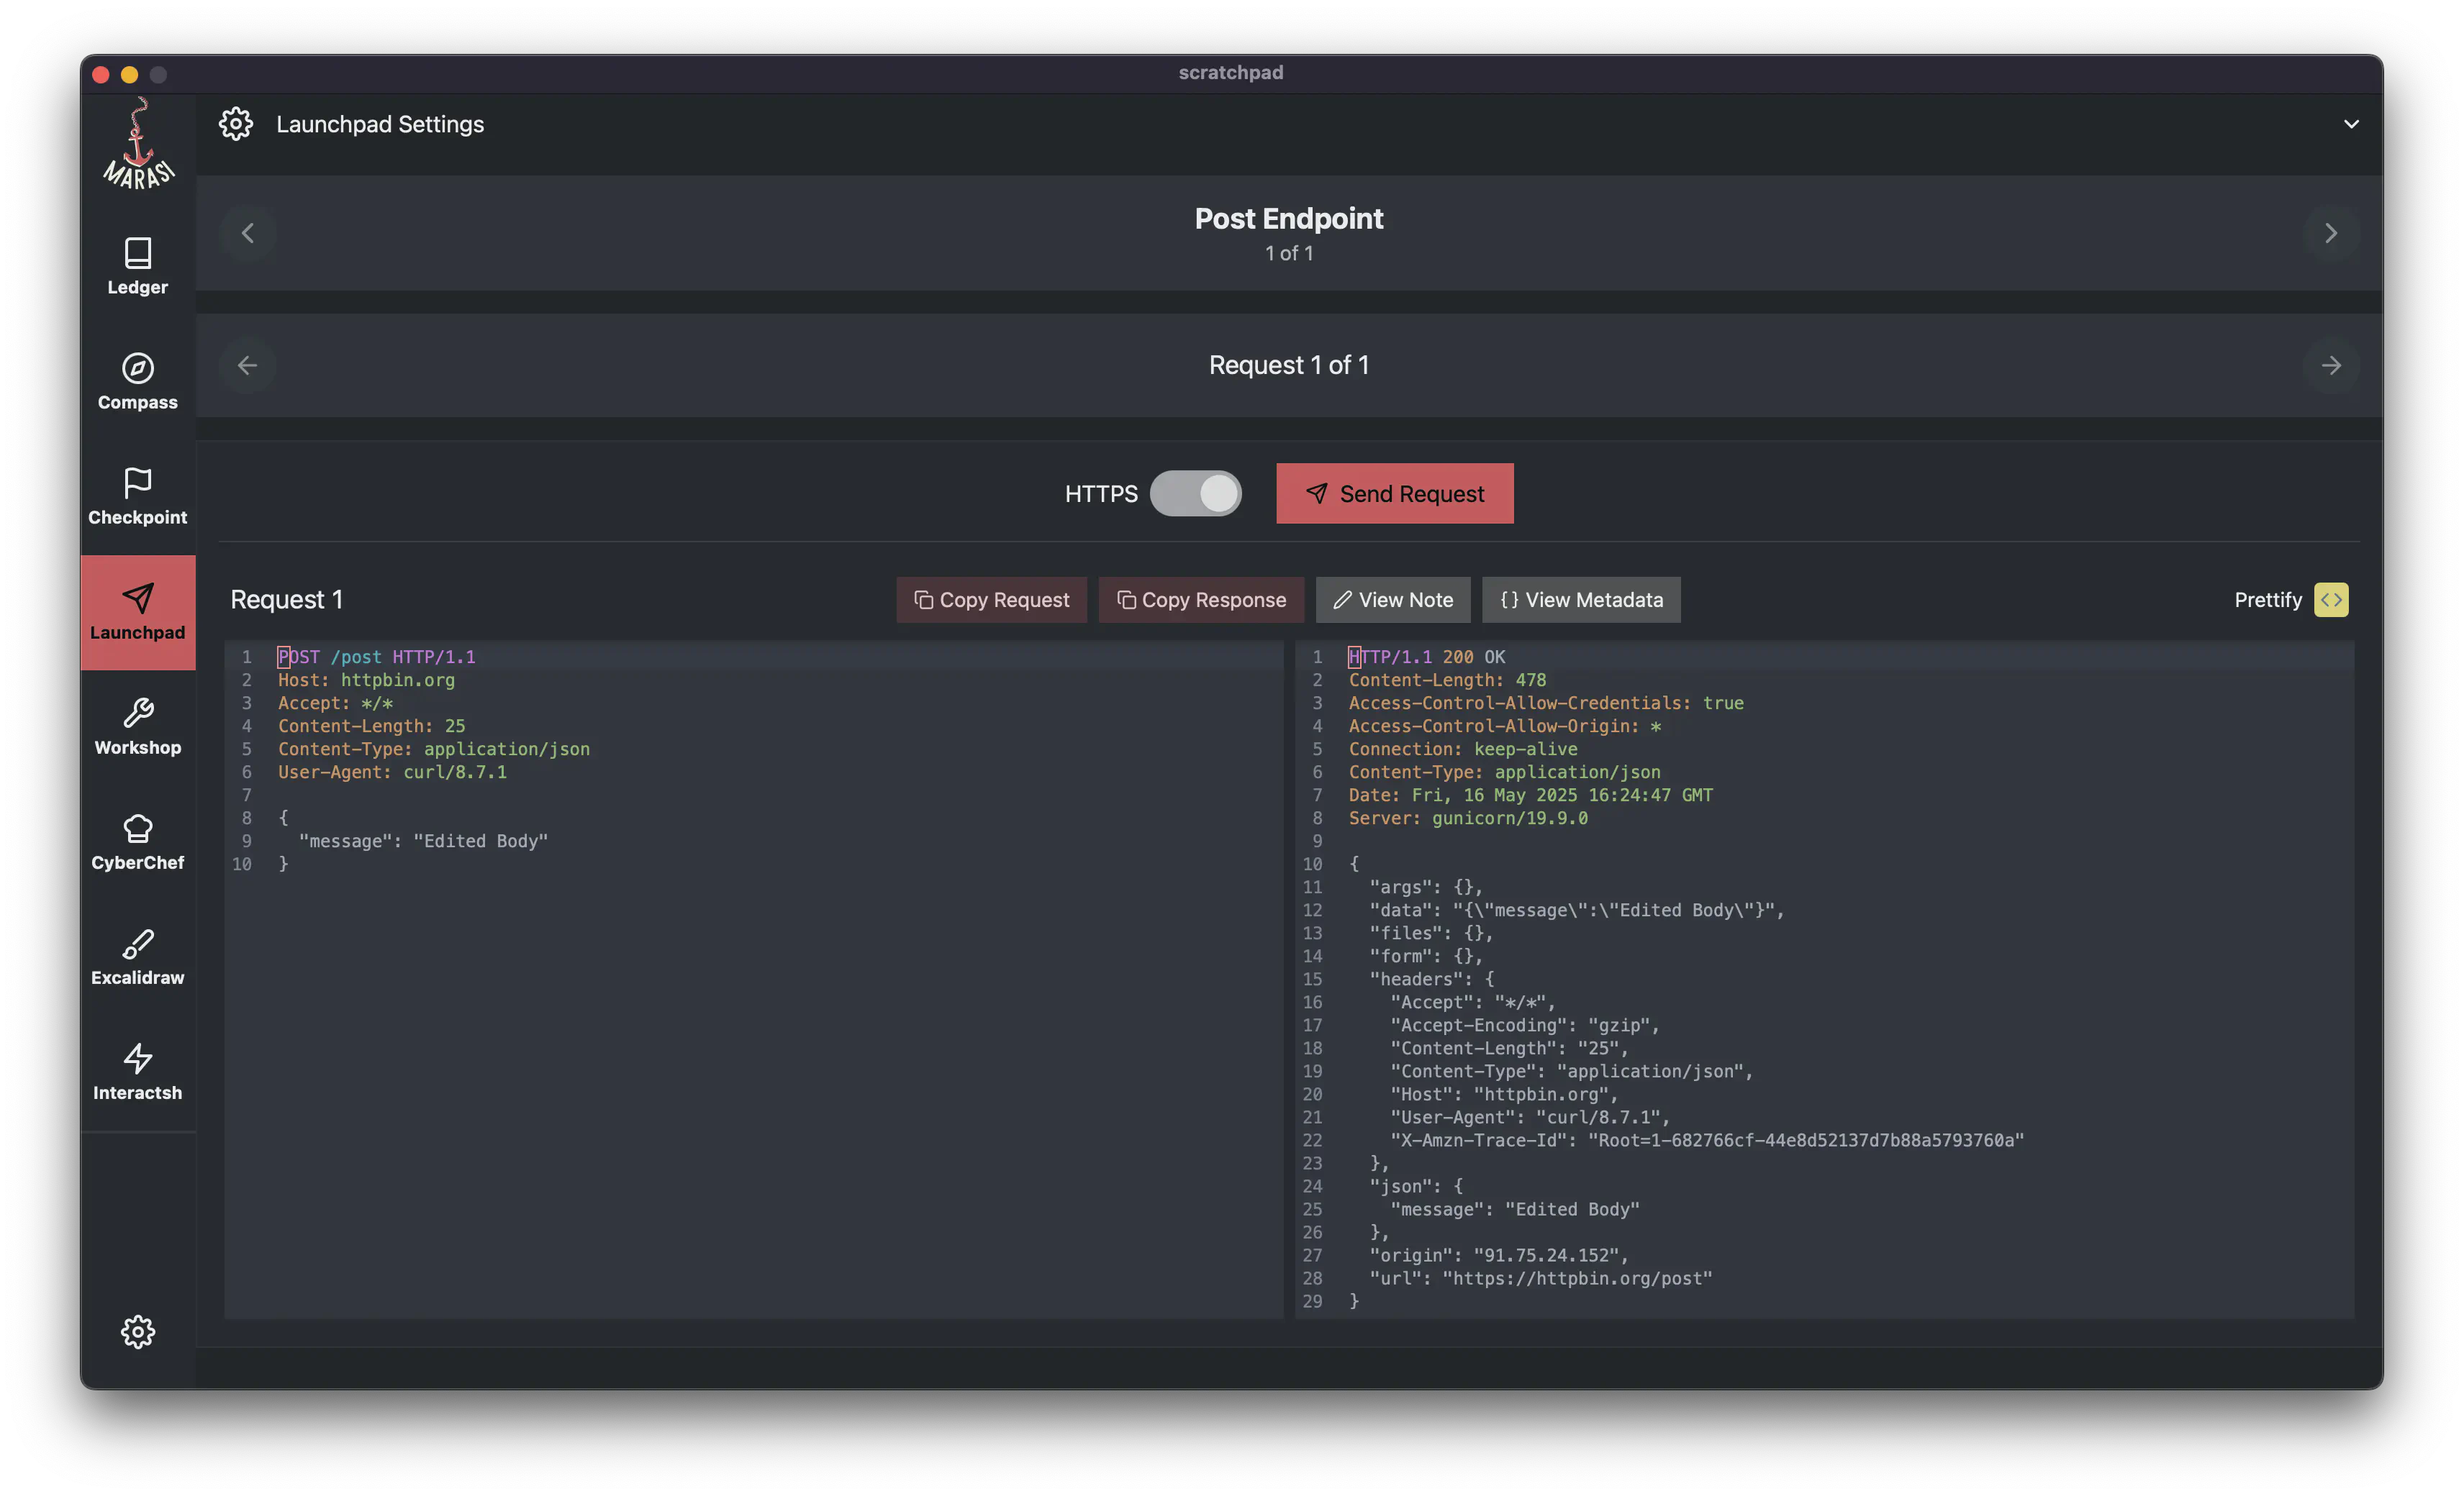Image resolution: width=2464 pixels, height=1496 pixels.
Task: Launch Excalidraw
Action: point(137,957)
